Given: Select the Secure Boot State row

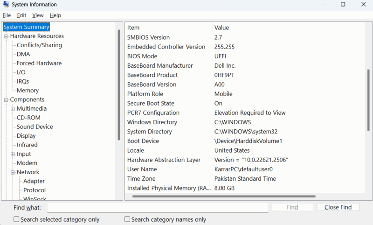Looking at the screenshot, I should [245, 103].
